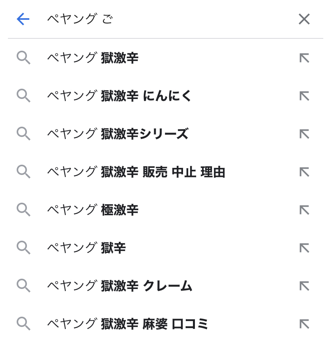The width and height of the screenshot is (328, 342).
Task: Tap the blue back arrow
Action: (x=23, y=19)
